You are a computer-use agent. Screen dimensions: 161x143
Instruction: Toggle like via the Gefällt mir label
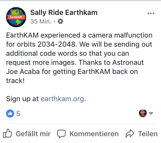point(33,134)
